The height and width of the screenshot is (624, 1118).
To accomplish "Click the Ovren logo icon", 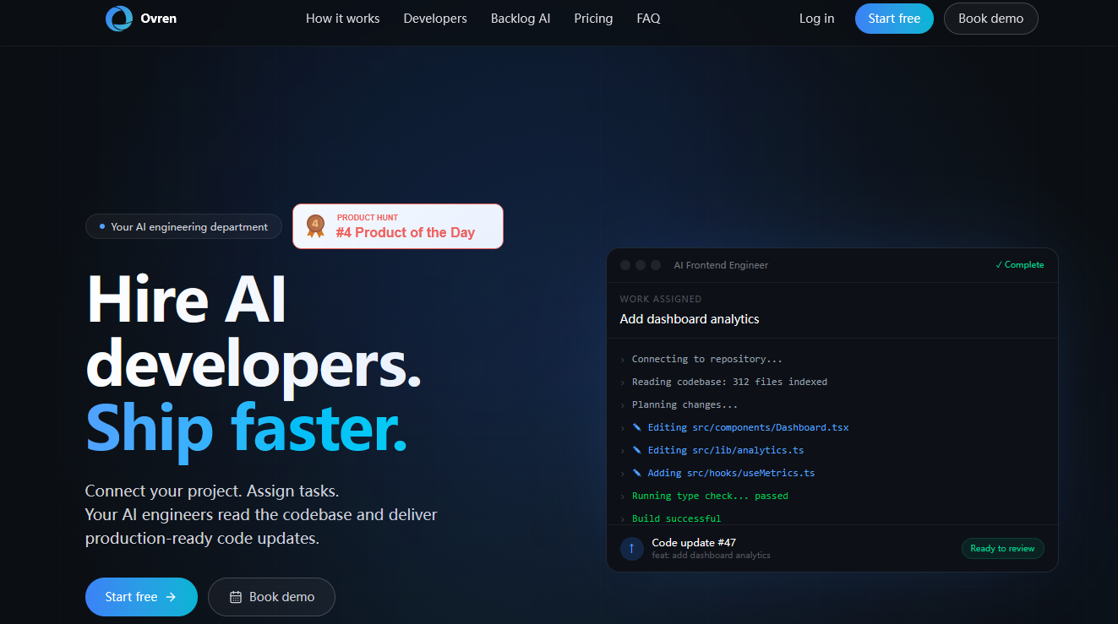I will click(x=119, y=19).
